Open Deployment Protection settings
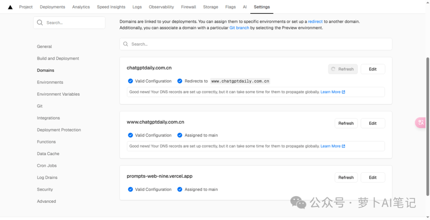430x220 pixels. coord(59,130)
